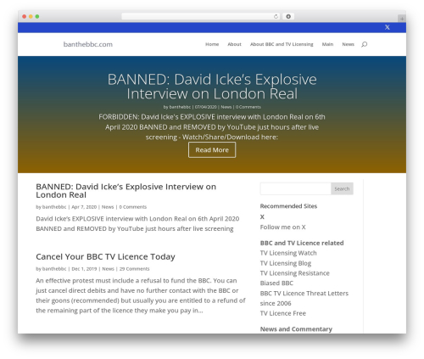This screenshot has width=424, height=359.
Task: Click author banthebbc under the Apr 7, 2020 post
Action: click(54, 207)
